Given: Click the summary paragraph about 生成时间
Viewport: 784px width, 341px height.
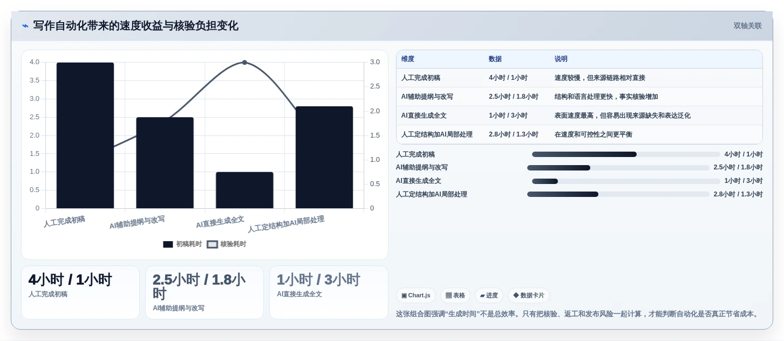Looking at the screenshot, I should pos(578,314).
